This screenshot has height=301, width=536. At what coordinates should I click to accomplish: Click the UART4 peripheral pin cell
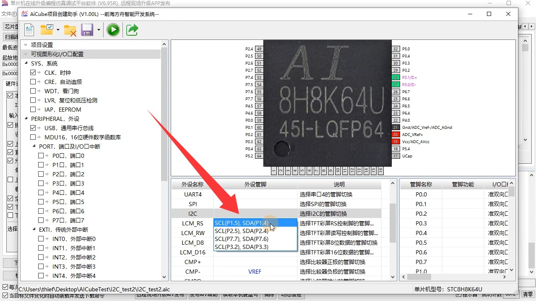point(255,194)
